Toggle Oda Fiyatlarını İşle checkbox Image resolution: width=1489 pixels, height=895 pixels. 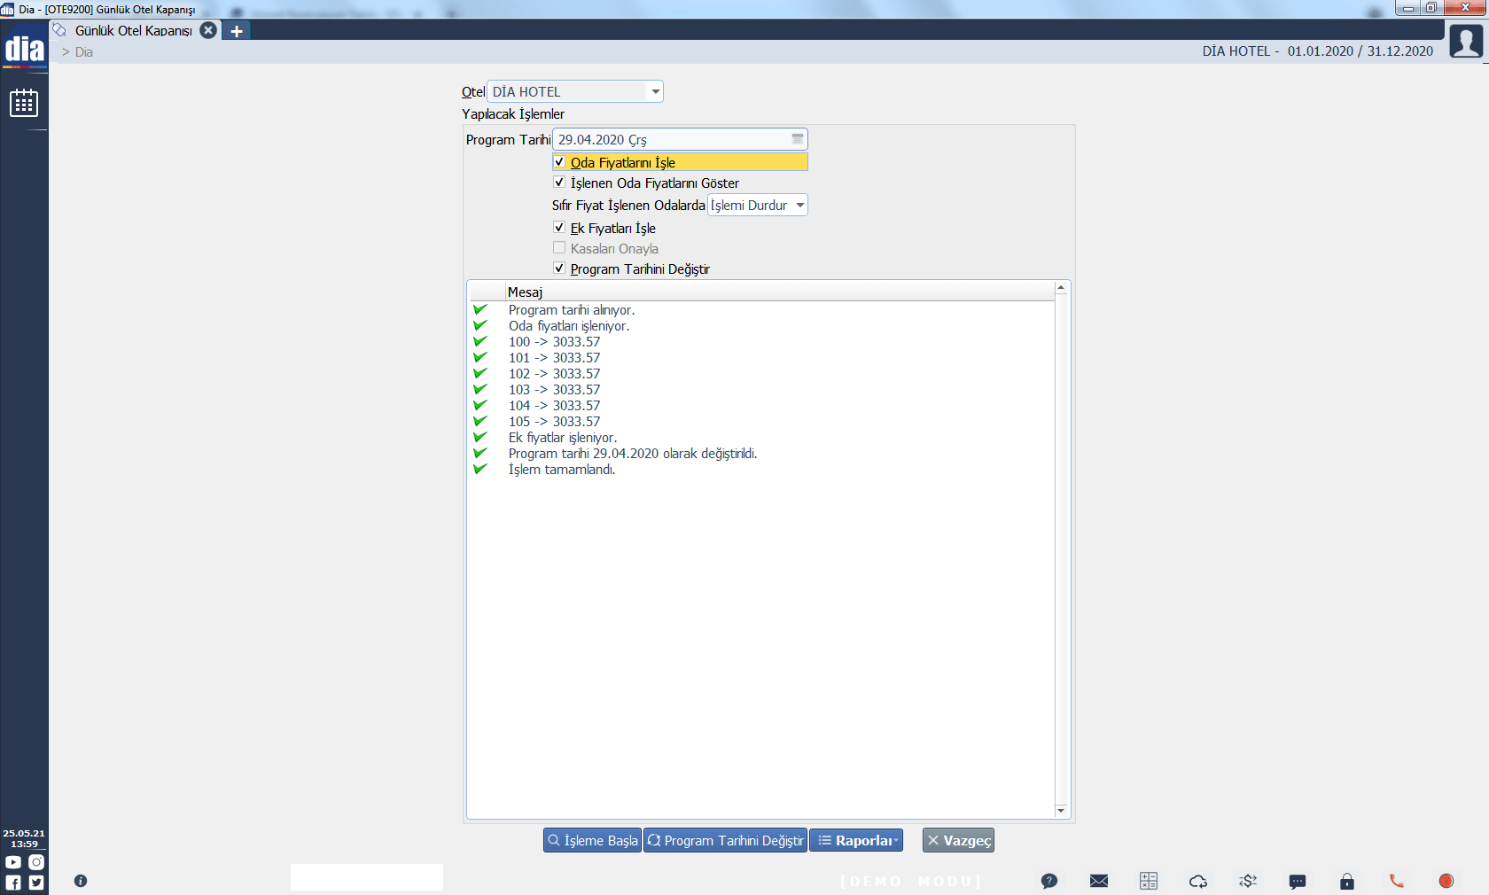559,162
